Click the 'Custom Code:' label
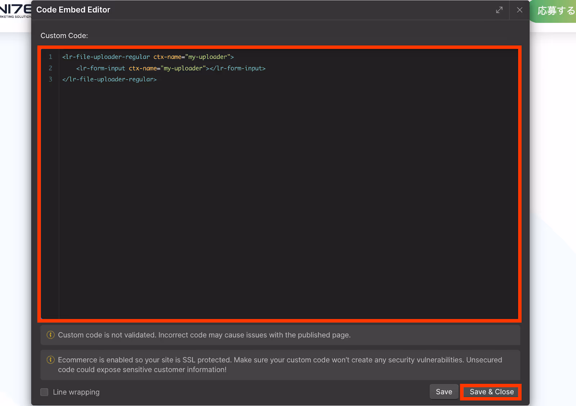 click(64, 36)
